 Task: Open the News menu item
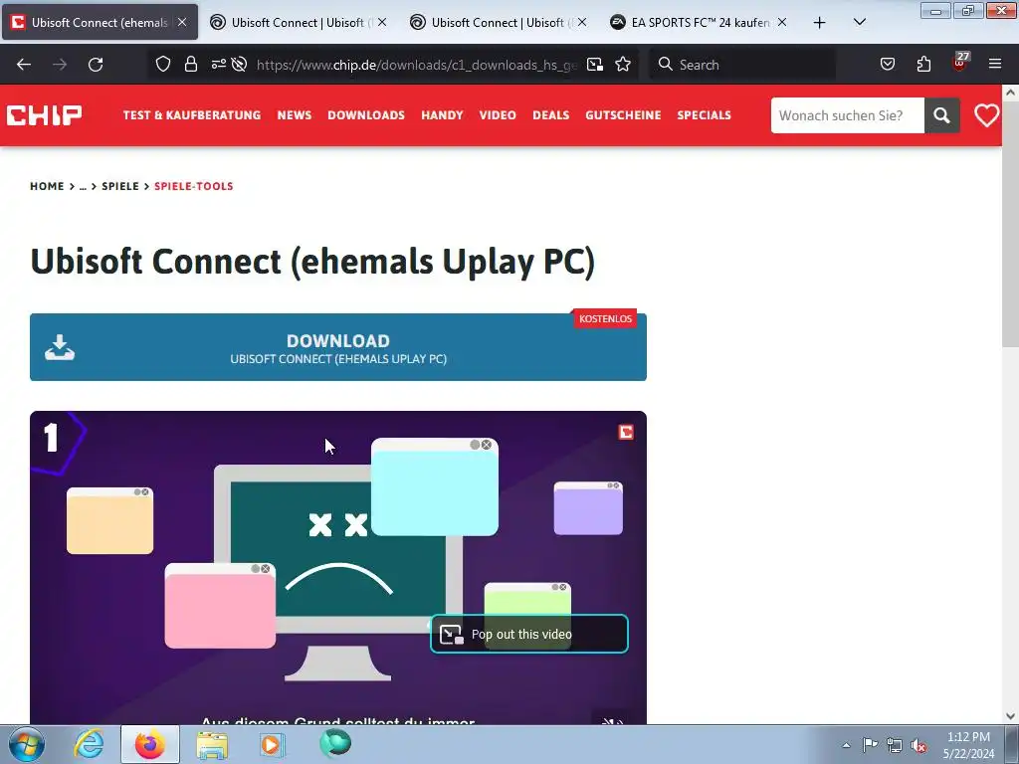click(x=295, y=115)
